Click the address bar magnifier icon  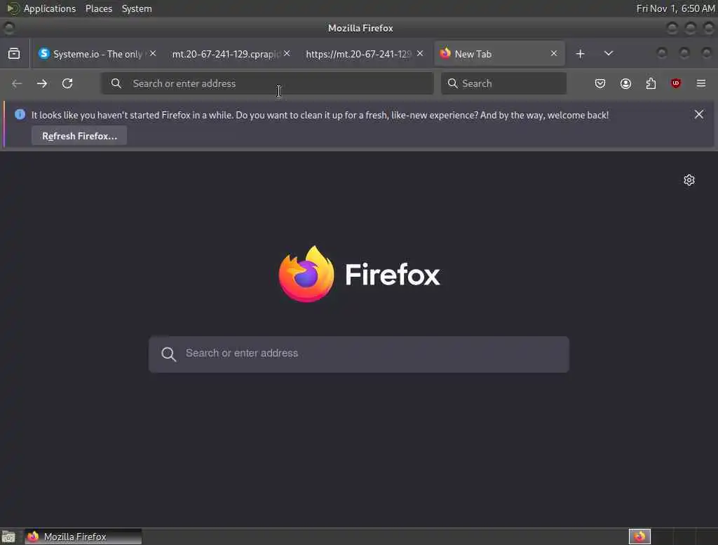coord(116,83)
